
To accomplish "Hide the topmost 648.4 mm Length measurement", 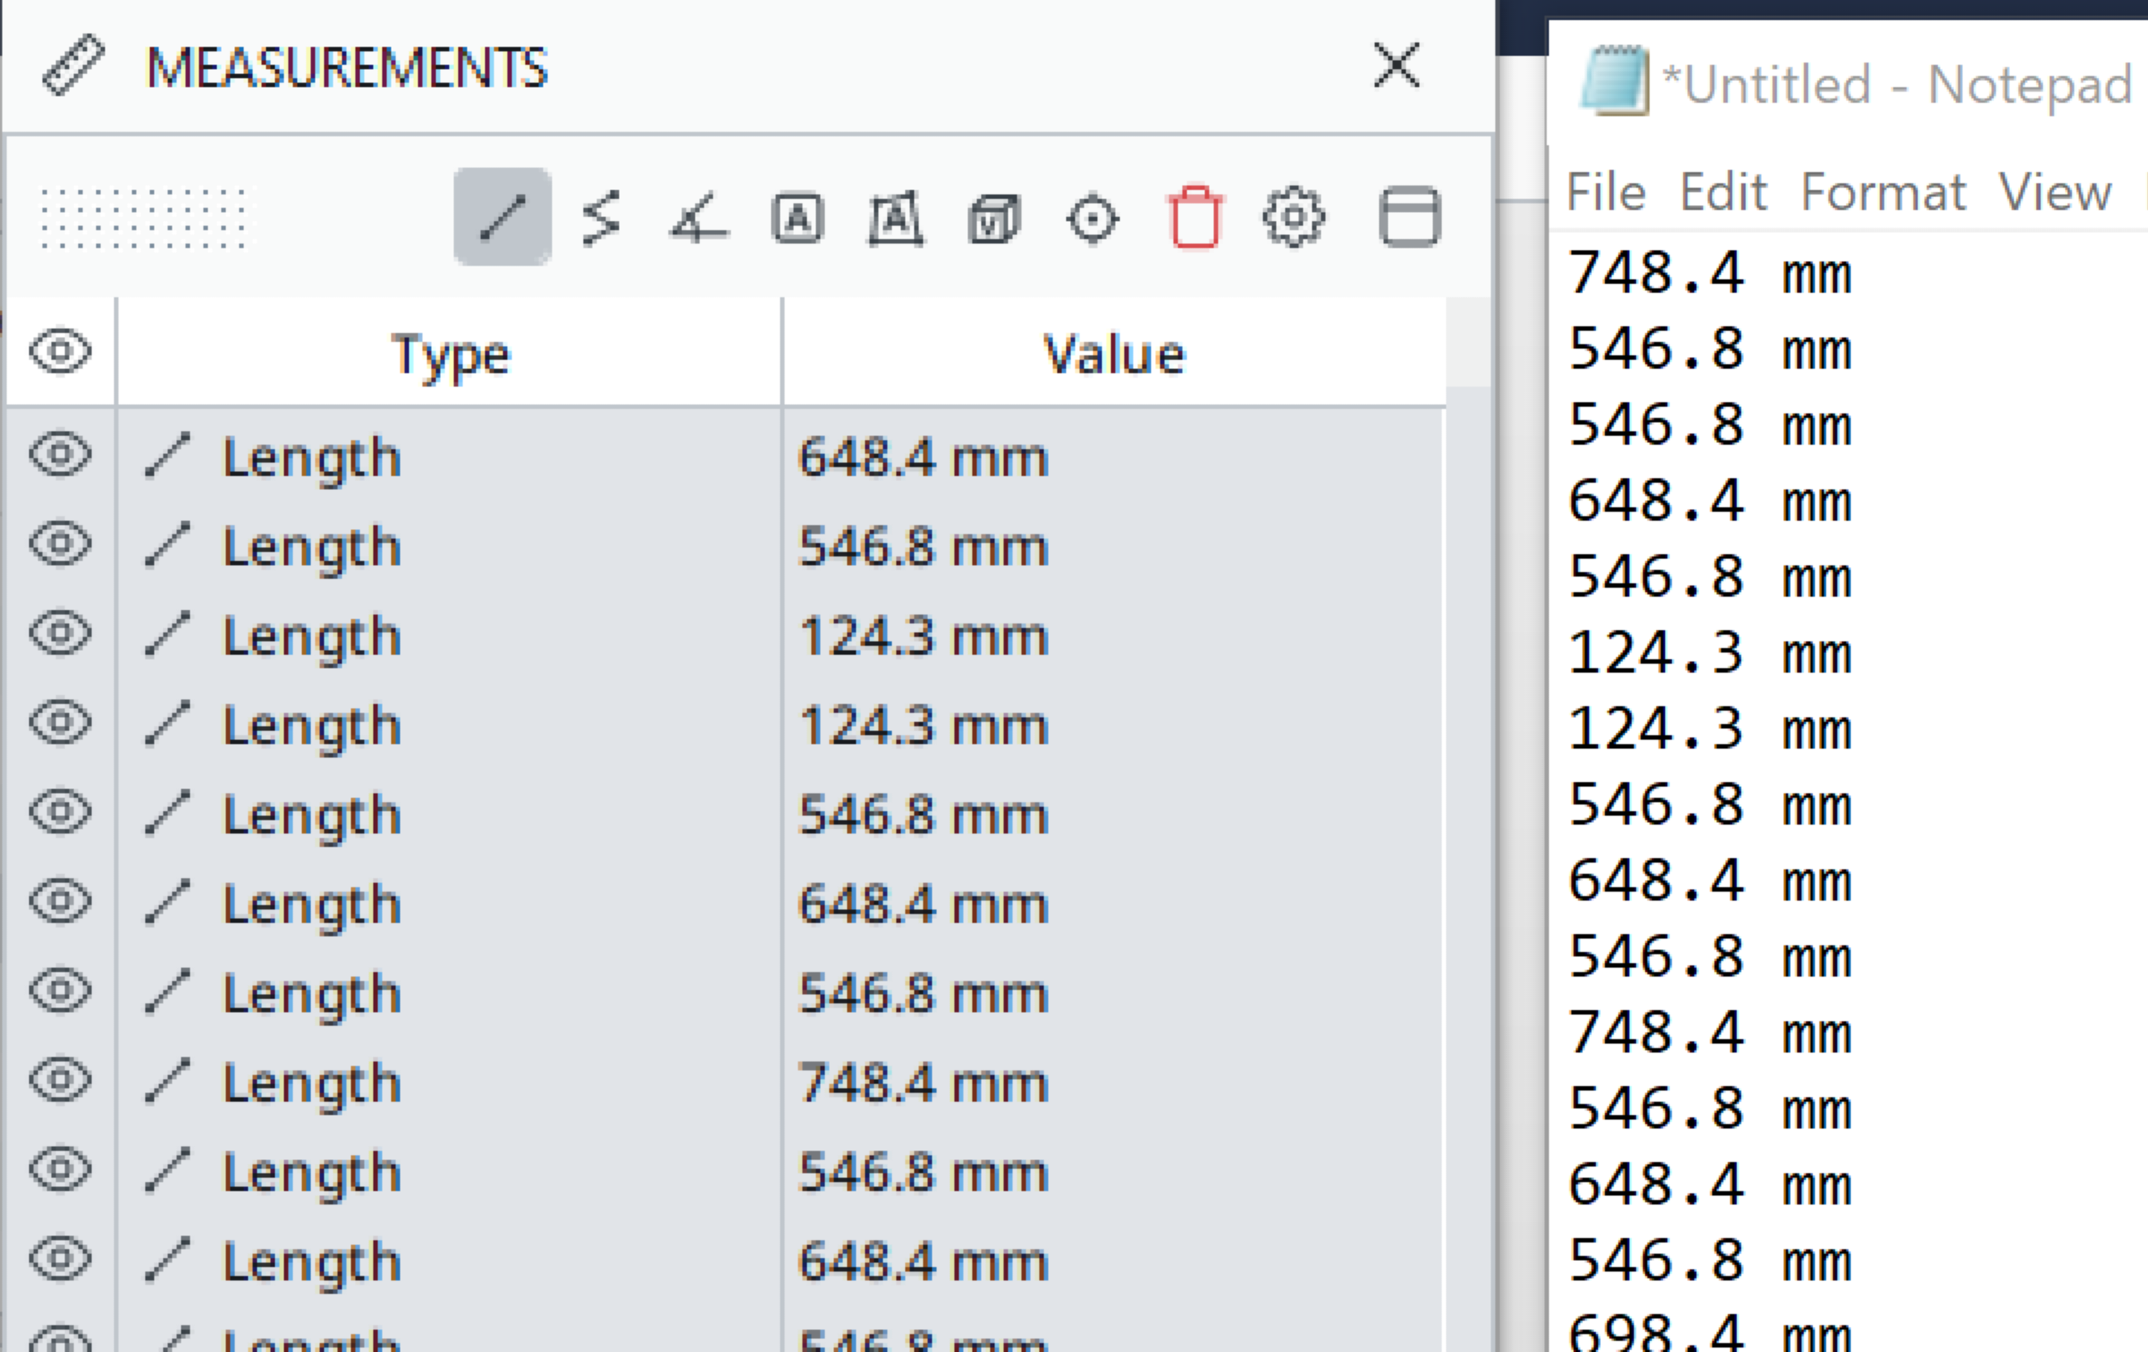I will pos(60,455).
